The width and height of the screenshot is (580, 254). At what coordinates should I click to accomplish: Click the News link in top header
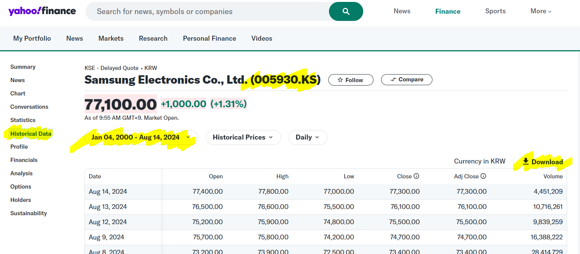[402, 11]
